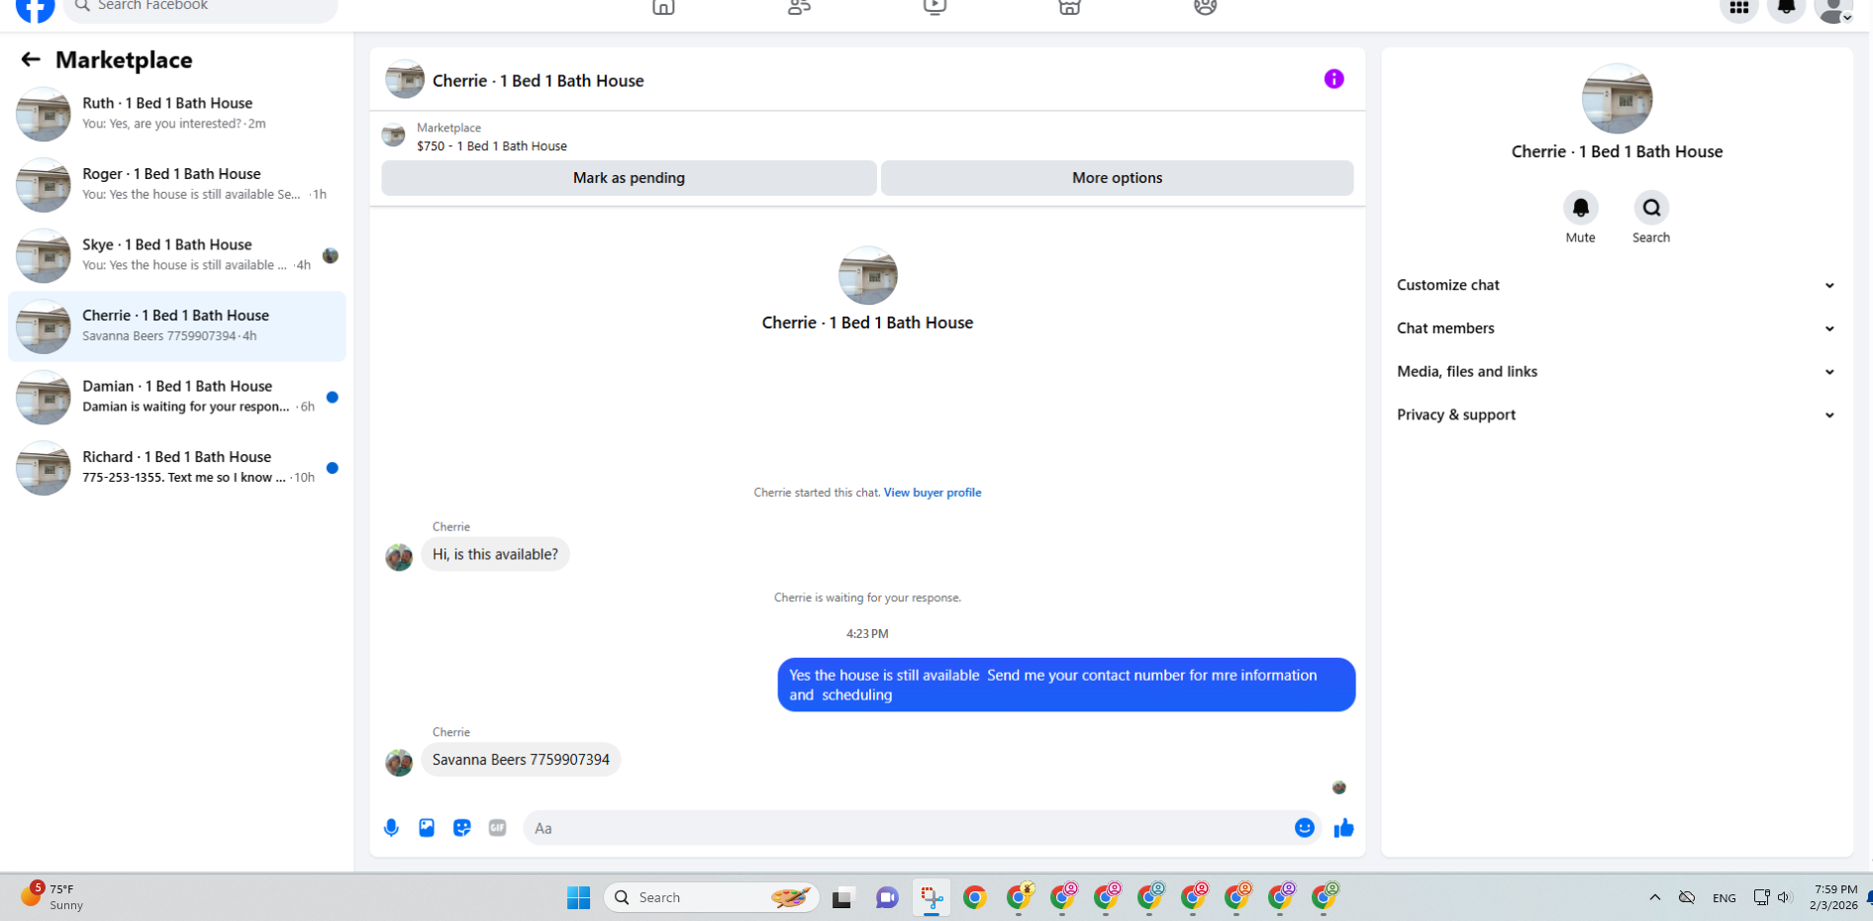Click the Mute bell button in the side panel
The width and height of the screenshot is (1873, 921).
[x=1580, y=208]
